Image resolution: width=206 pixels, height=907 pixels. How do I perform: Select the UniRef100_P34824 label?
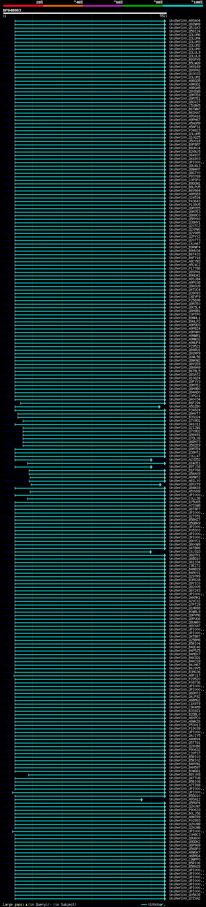point(185,410)
